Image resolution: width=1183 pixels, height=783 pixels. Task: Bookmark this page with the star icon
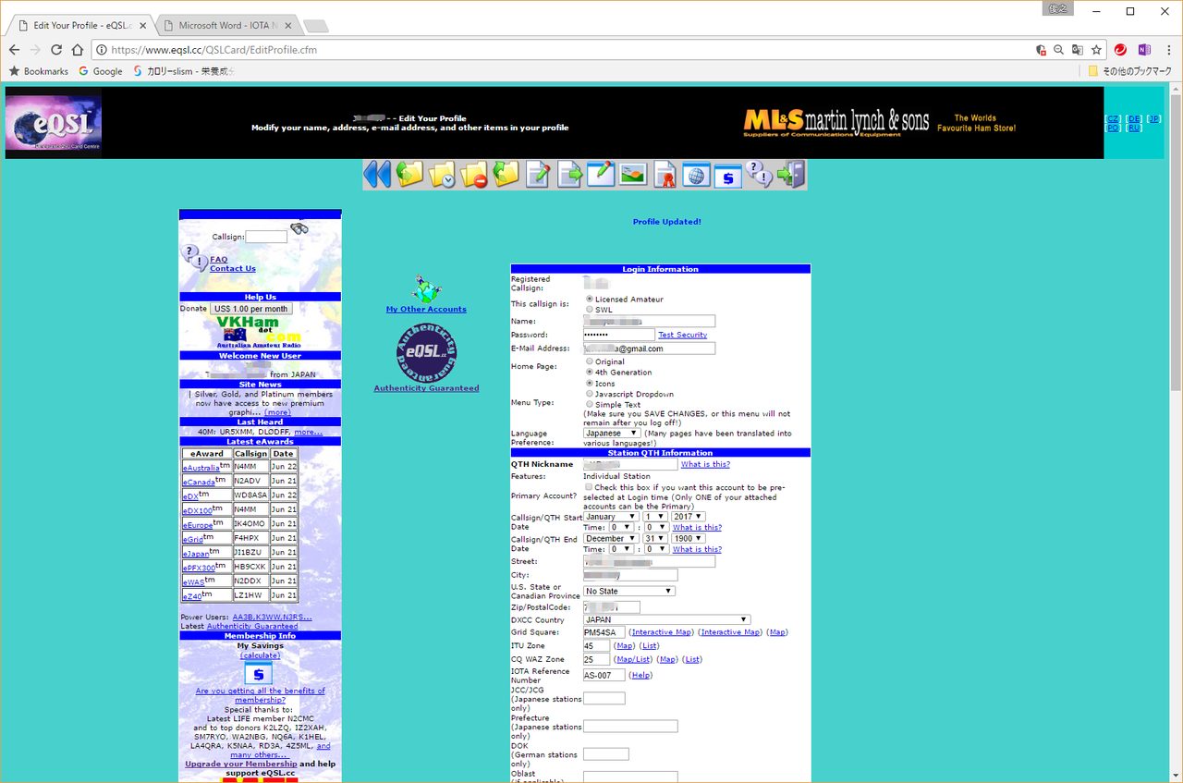click(1096, 50)
